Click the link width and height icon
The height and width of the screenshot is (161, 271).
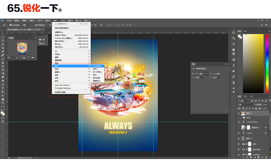click(206, 74)
